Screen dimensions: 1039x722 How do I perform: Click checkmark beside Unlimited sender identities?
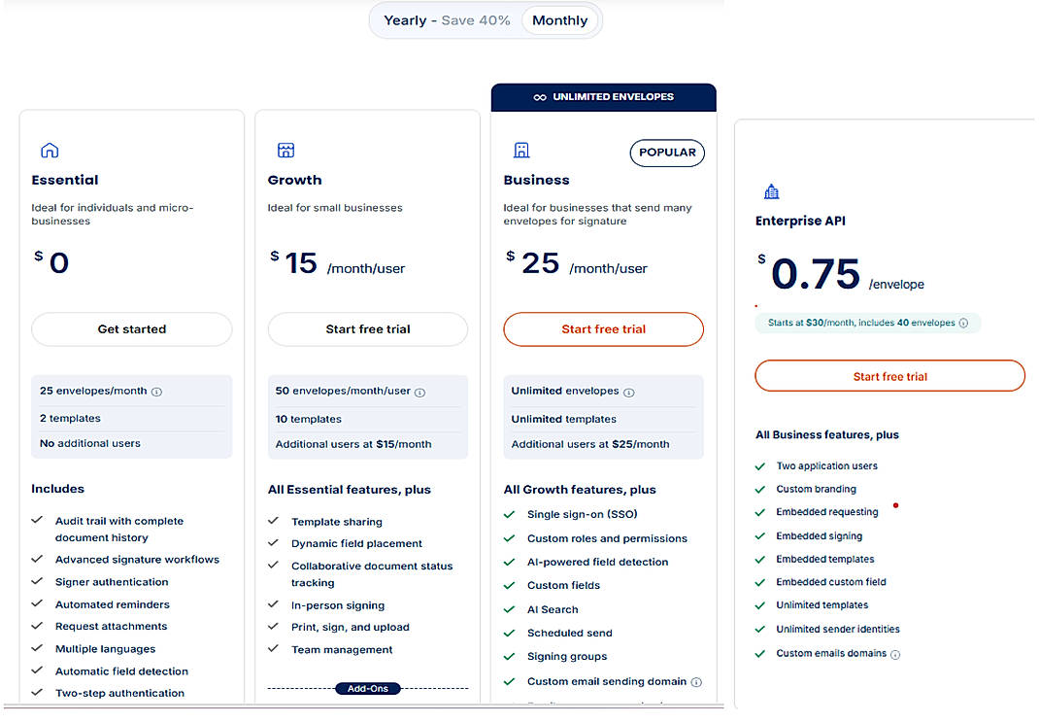coord(760,629)
